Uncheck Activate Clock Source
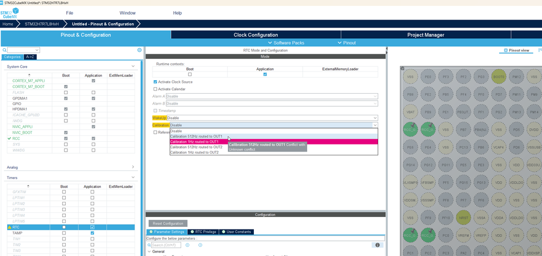This screenshot has width=542, height=256. [x=155, y=82]
